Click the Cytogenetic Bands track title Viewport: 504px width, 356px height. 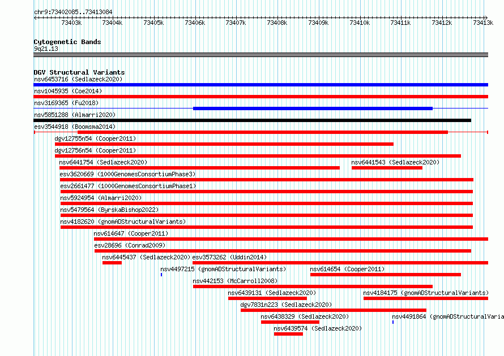click(x=67, y=42)
